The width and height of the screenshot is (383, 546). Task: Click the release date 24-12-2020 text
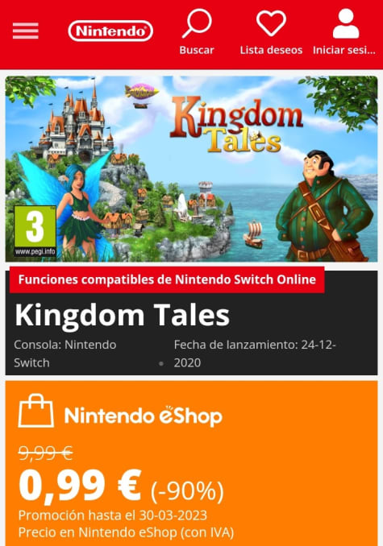click(255, 354)
